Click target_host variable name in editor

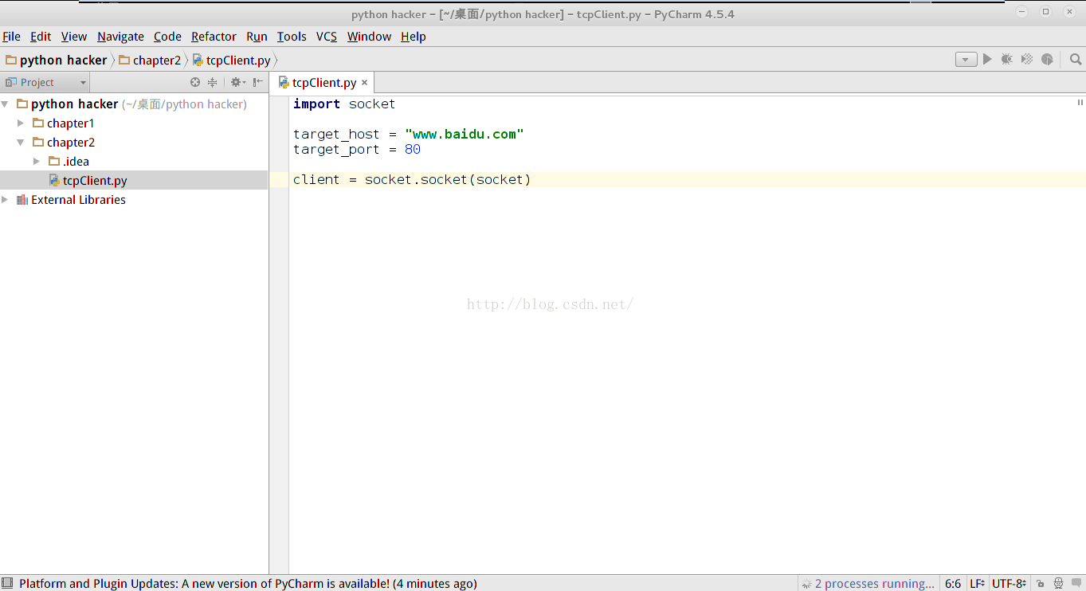(336, 135)
